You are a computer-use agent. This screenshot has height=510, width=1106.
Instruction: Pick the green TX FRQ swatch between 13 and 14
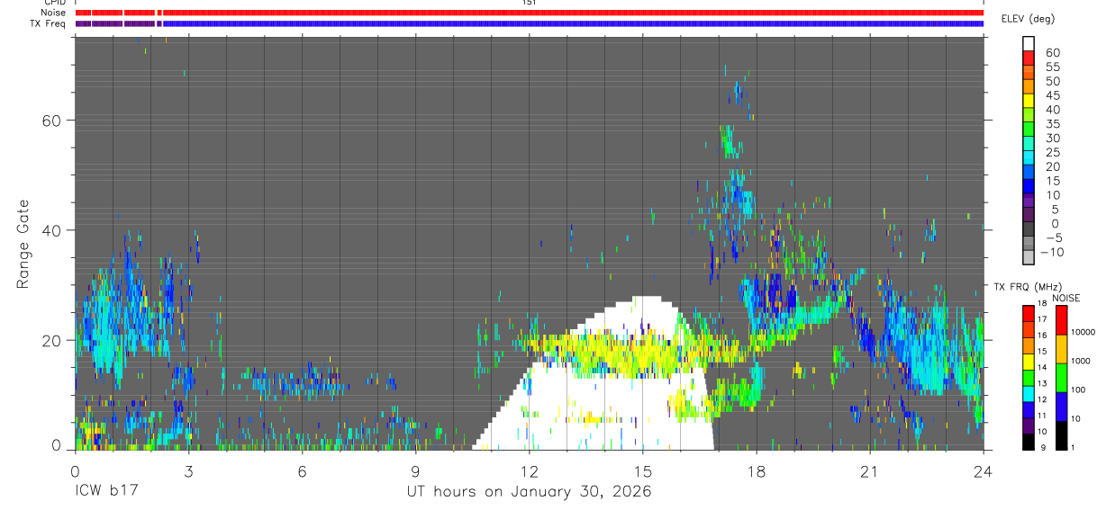point(1029,377)
